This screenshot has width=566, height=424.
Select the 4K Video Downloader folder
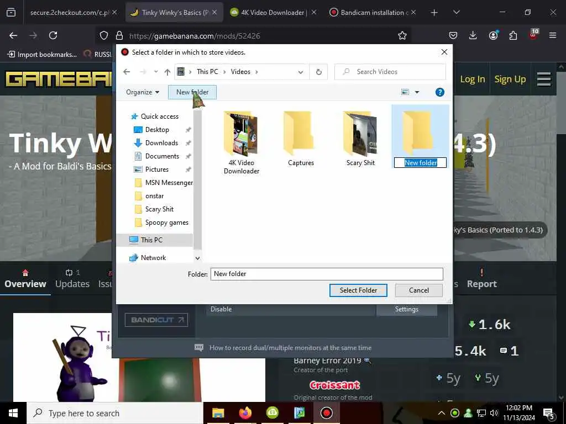pos(242,142)
